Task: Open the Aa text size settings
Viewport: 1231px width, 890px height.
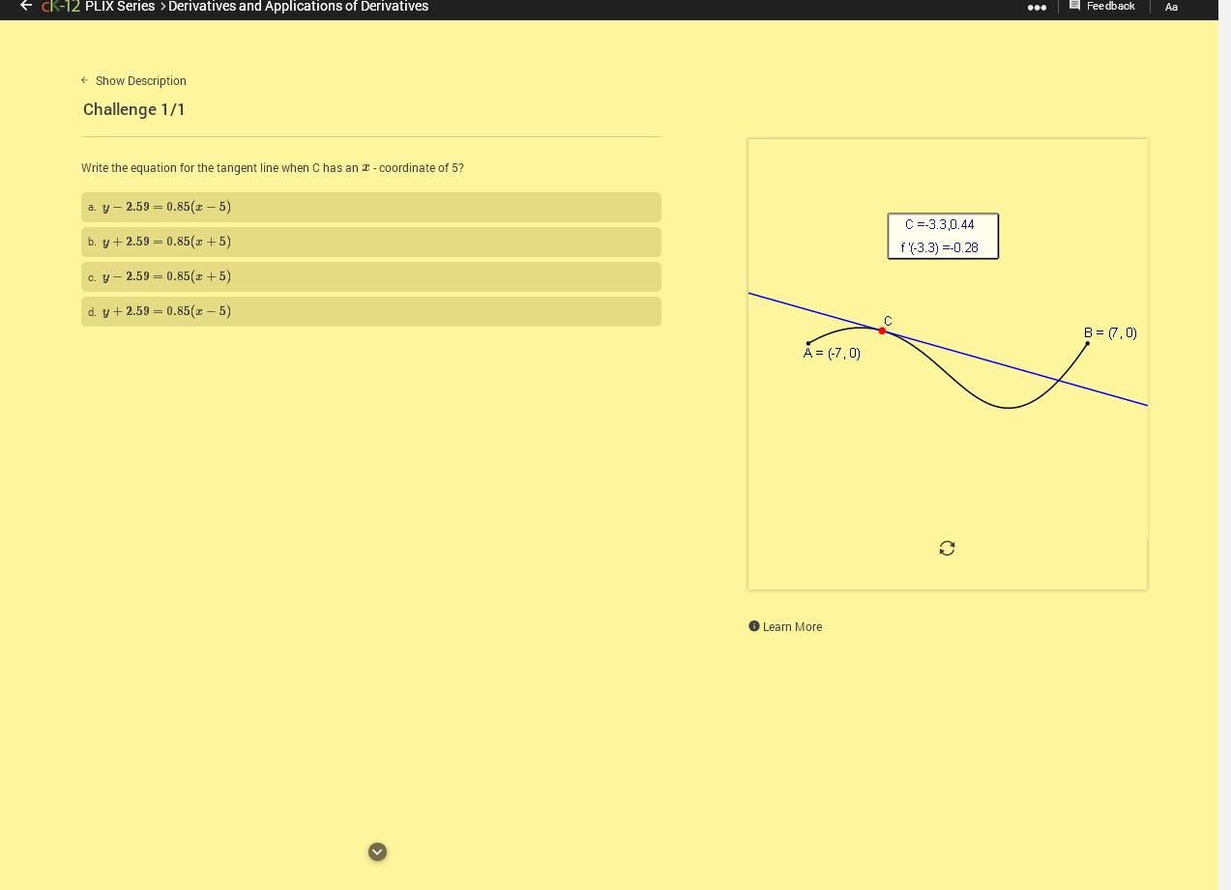Action: point(1171,7)
